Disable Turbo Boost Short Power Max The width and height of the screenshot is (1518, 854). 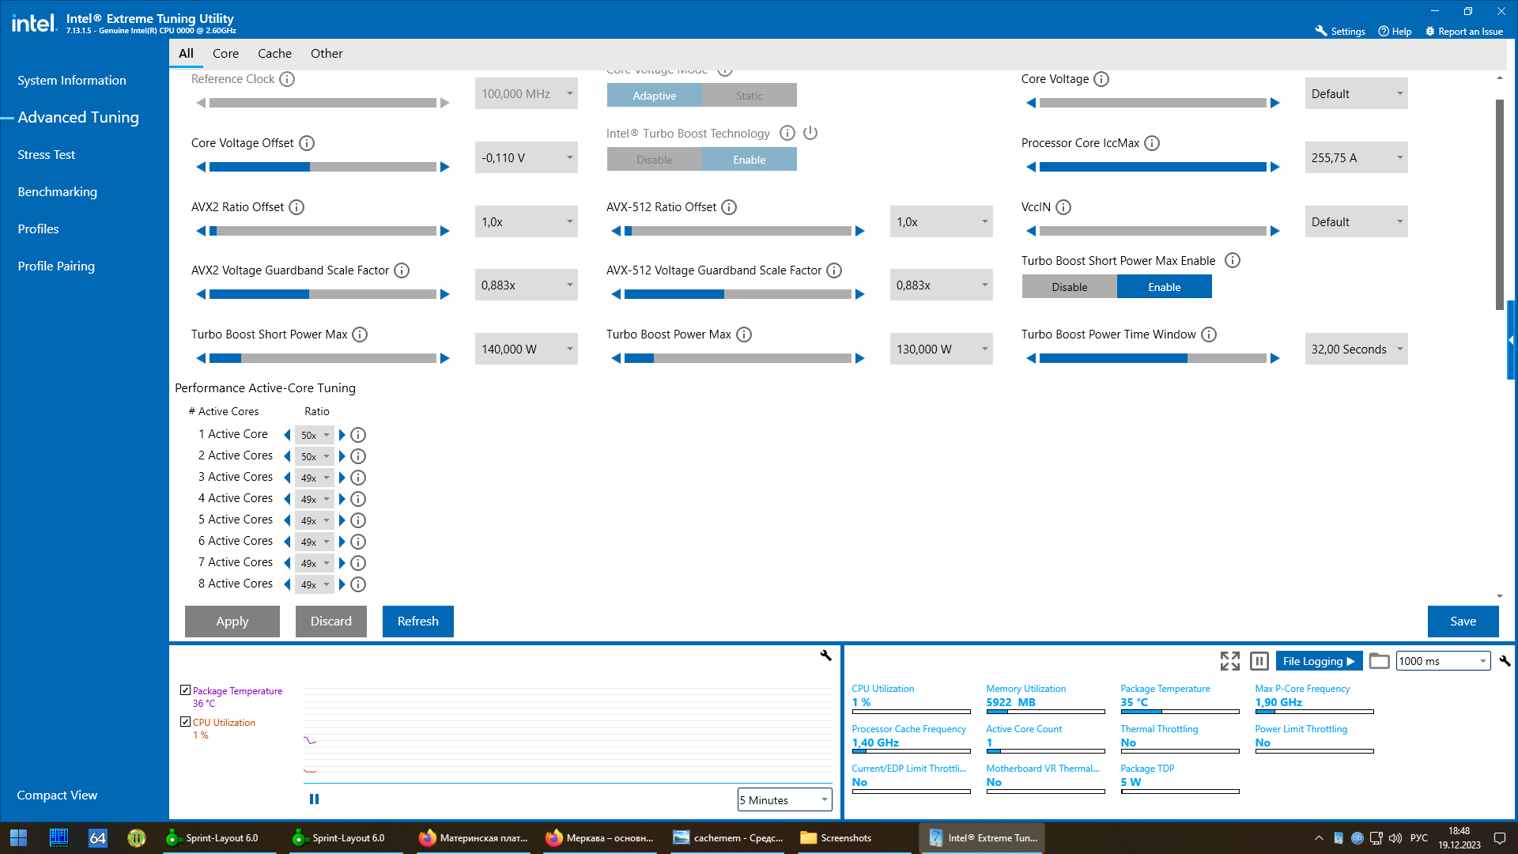tap(1069, 287)
